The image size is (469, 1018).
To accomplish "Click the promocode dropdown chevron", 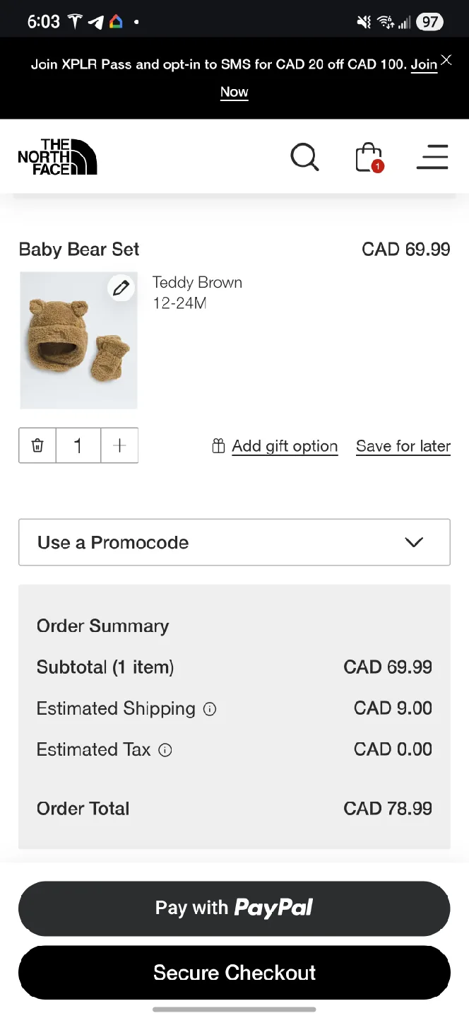I will point(414,542).
